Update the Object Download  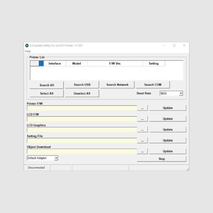point(168,151)
